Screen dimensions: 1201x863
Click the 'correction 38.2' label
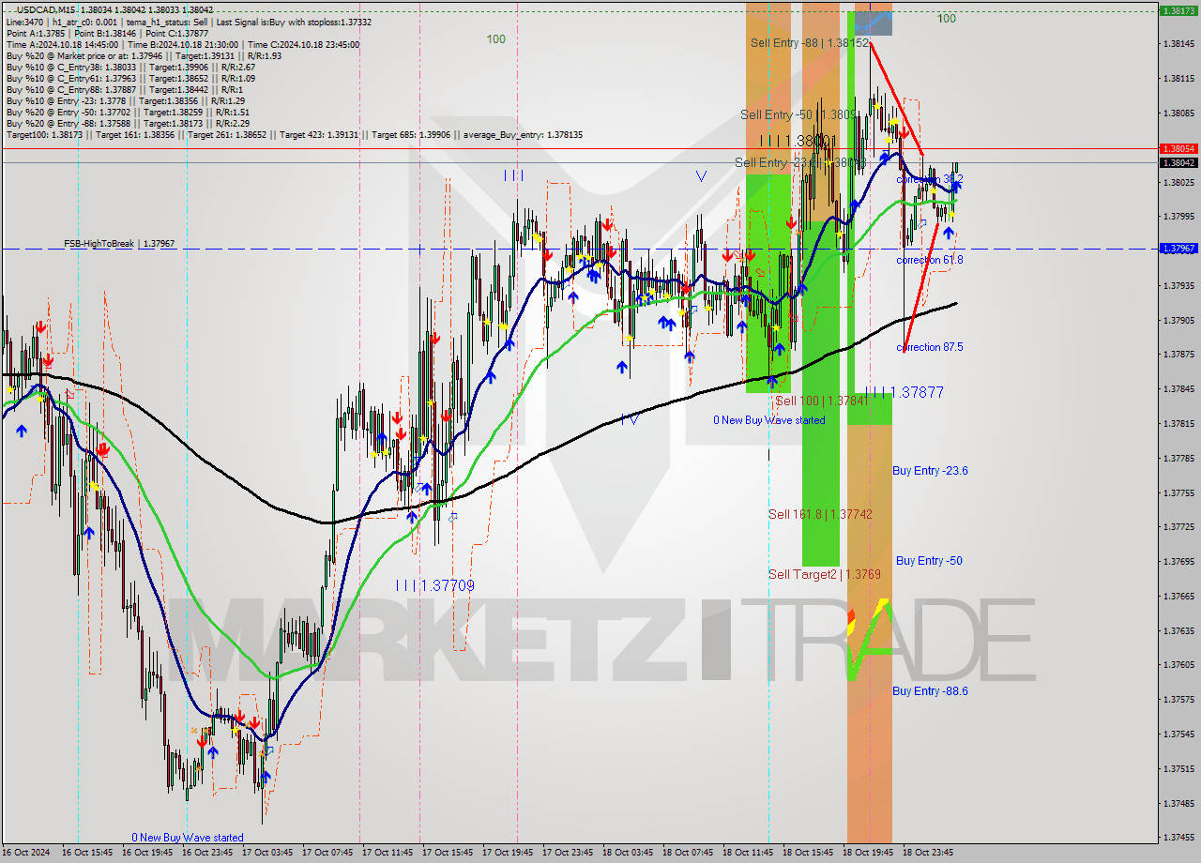coord(930,178)
